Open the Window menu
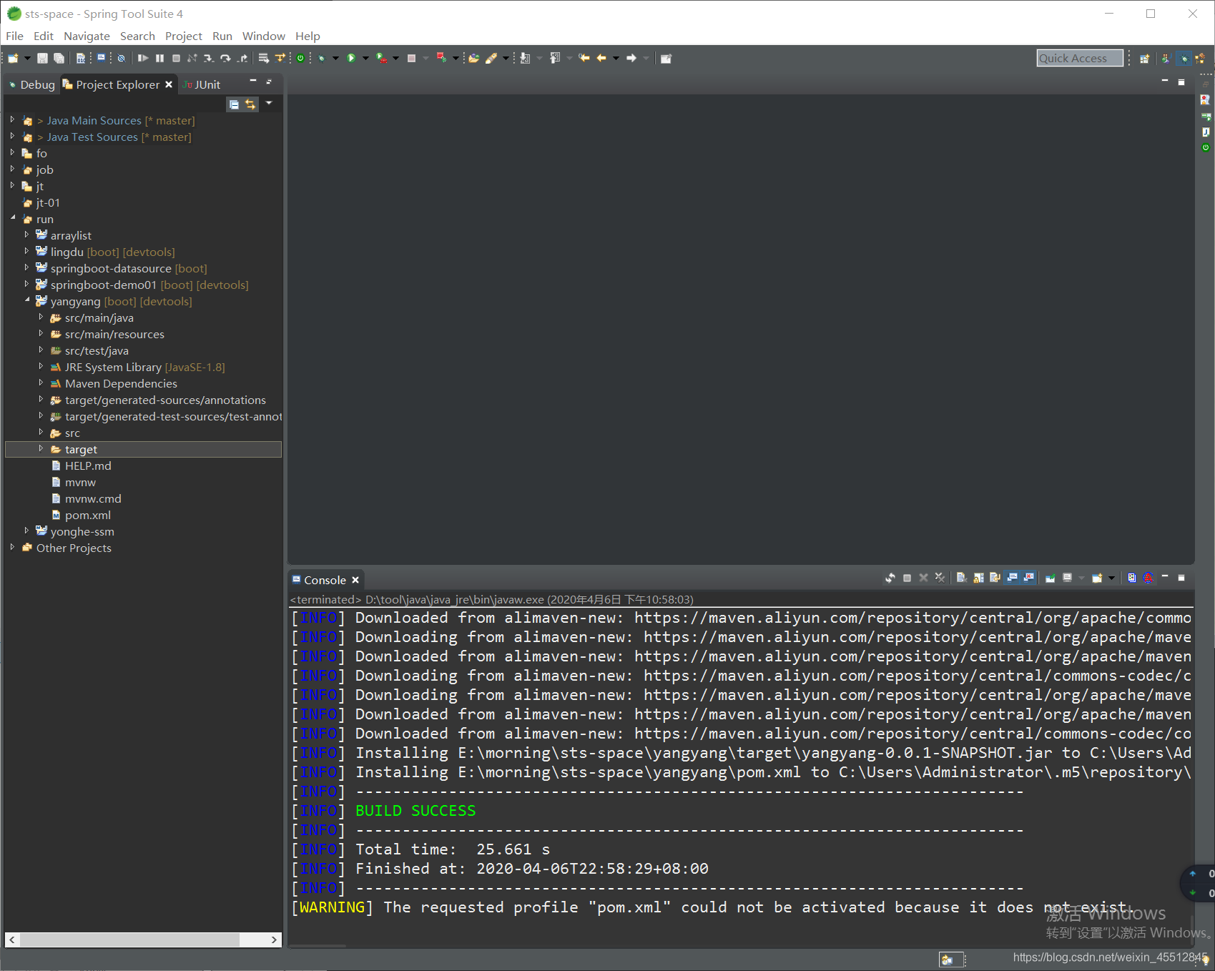This screenshot has width=1215, height=971. (263, 36)
